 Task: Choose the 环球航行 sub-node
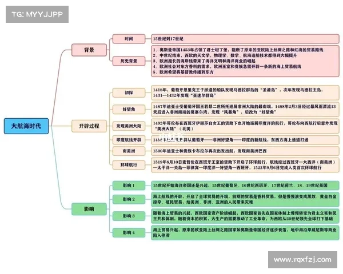pyautogui.click(x=129, y=165)
